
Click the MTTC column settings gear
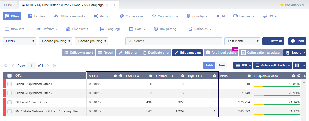click(115, 76)
